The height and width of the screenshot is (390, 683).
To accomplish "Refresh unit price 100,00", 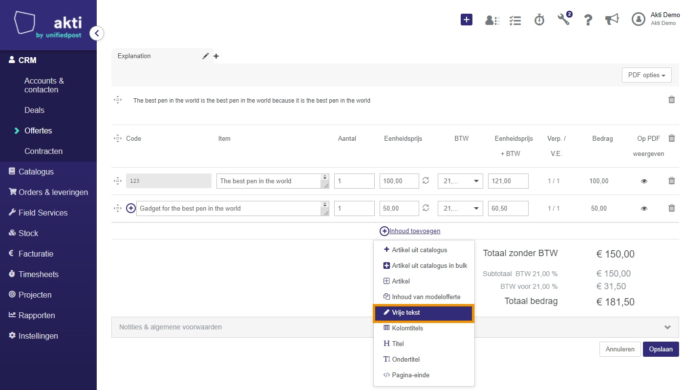I will 426,181.
